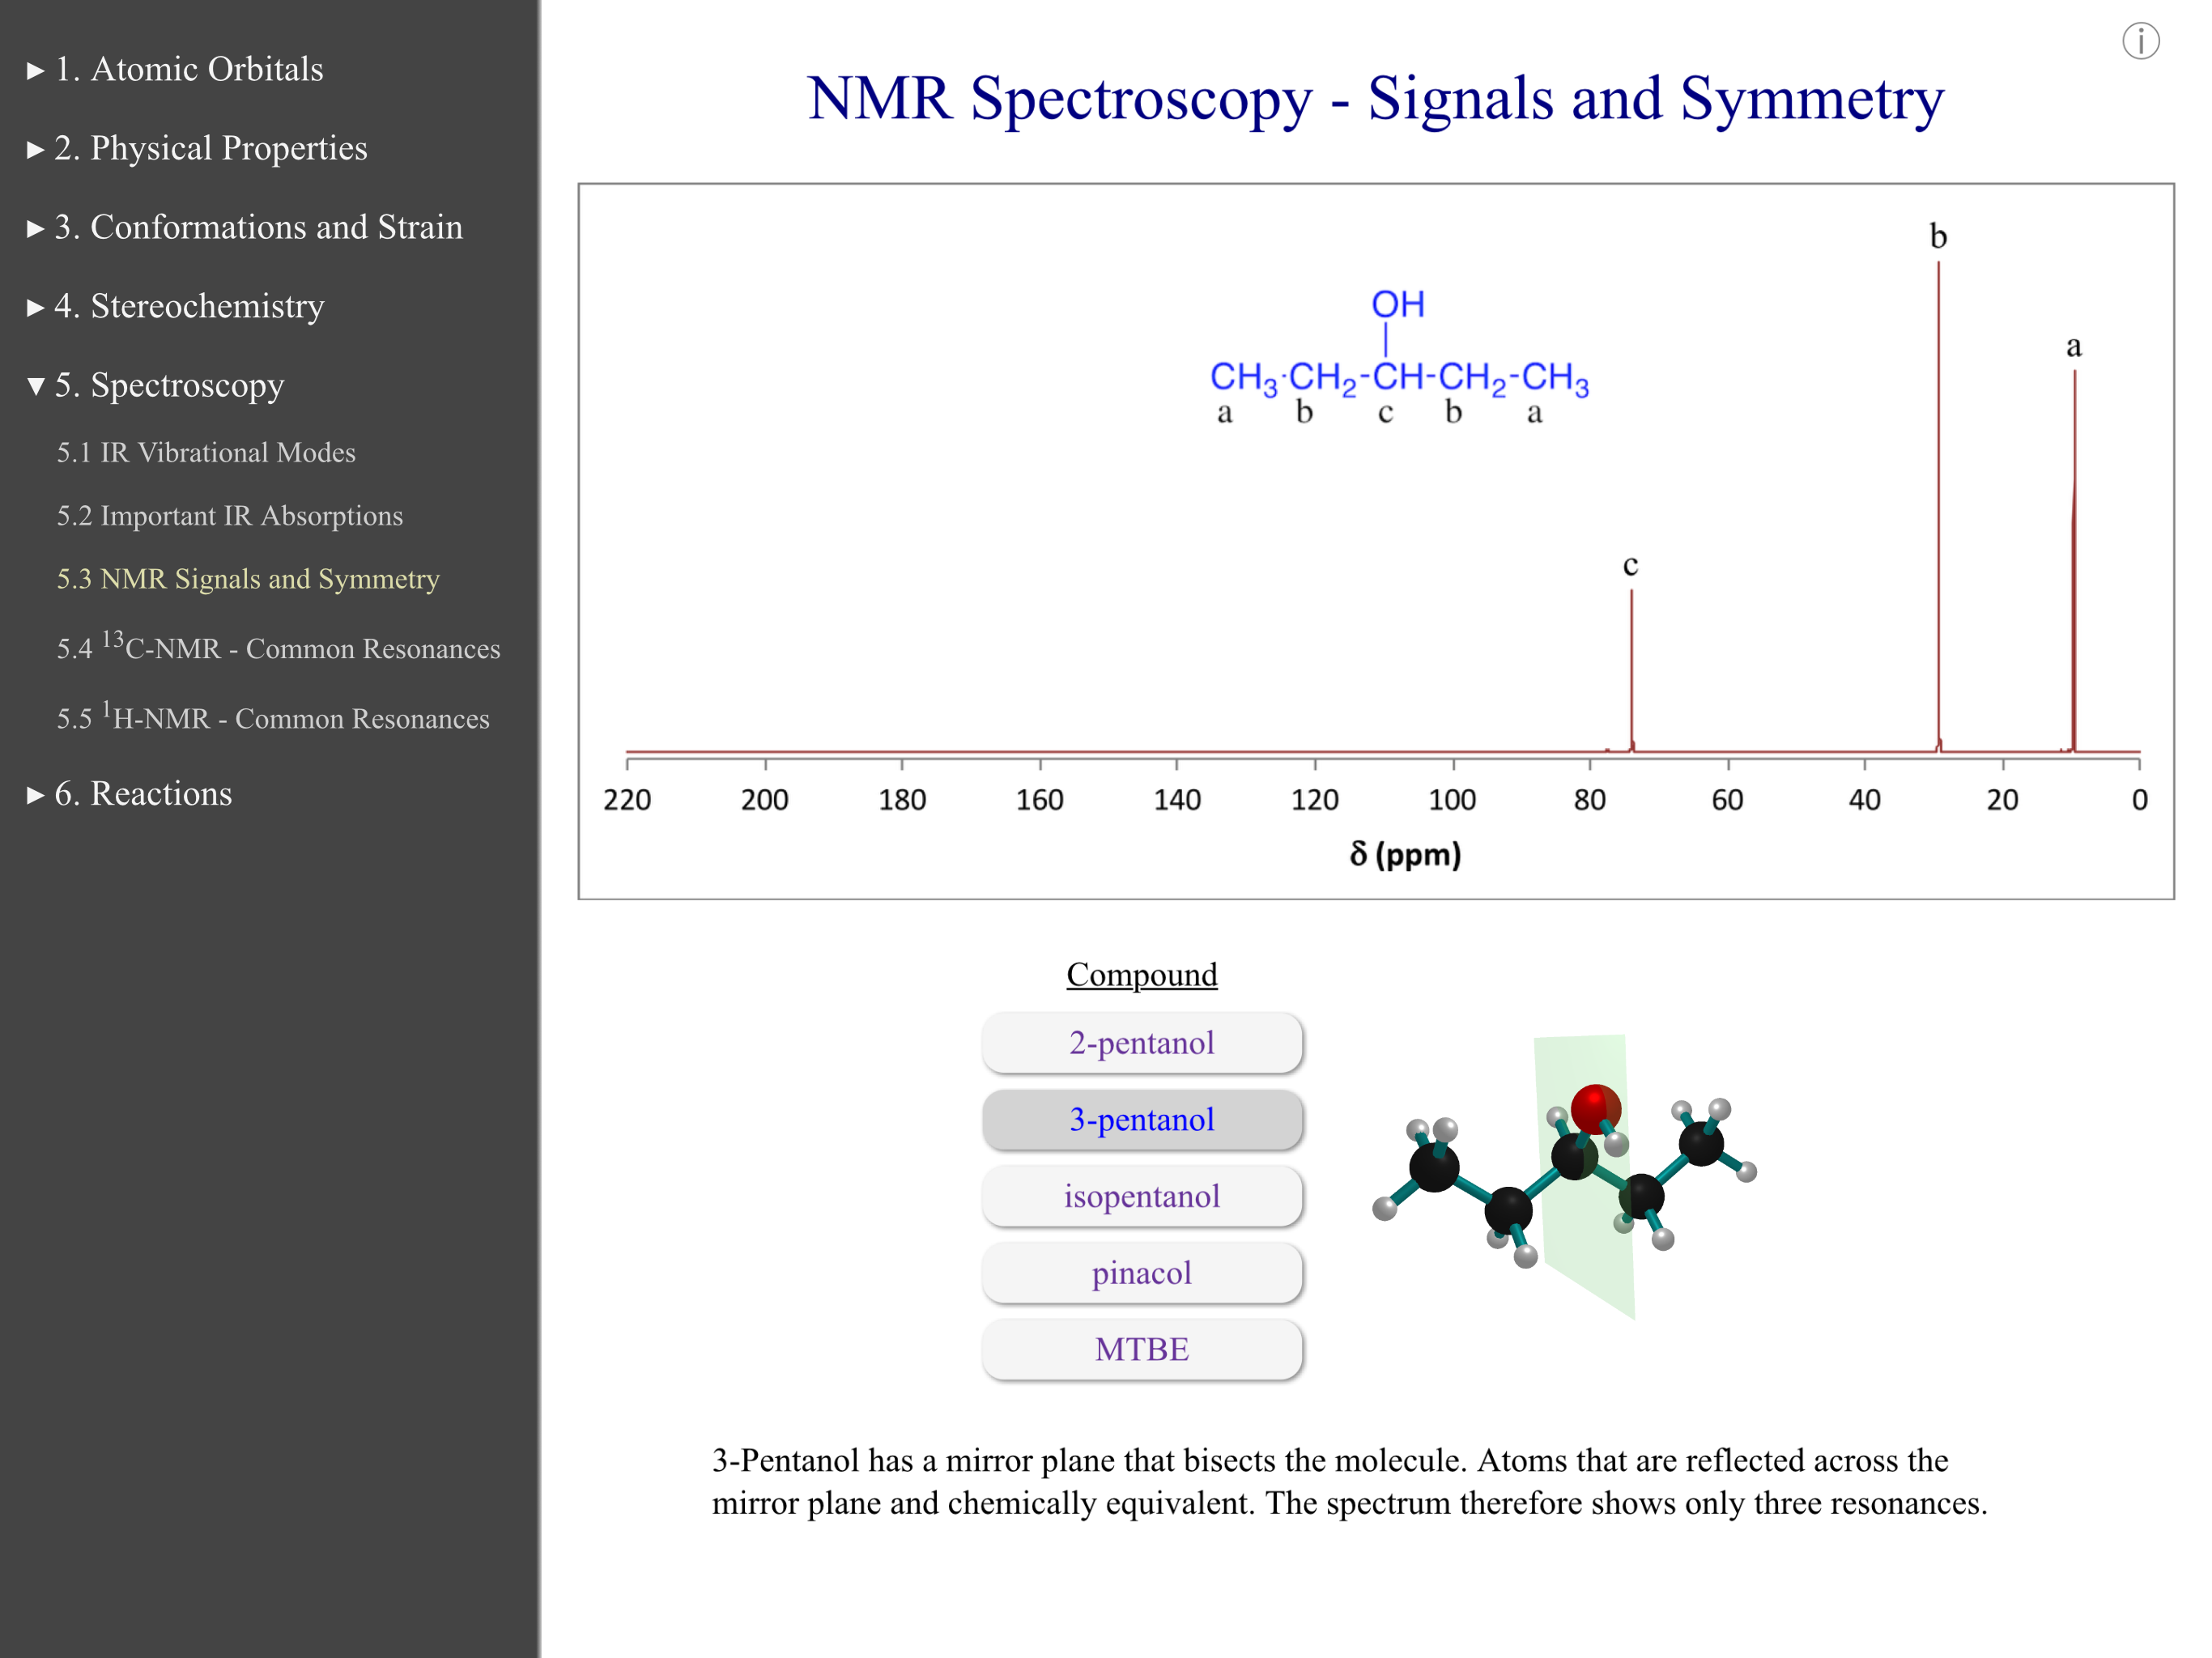Open 5.4 13C-NMR Common Resonances

click(x=278, y=646)
